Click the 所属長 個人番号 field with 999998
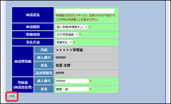The height and width of the screenshot is (104, 171). [x=72, y=81]
